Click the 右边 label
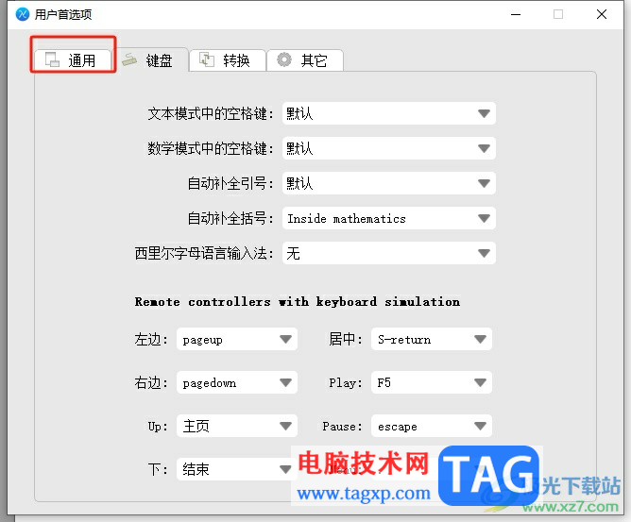 (x=151, y=382)
